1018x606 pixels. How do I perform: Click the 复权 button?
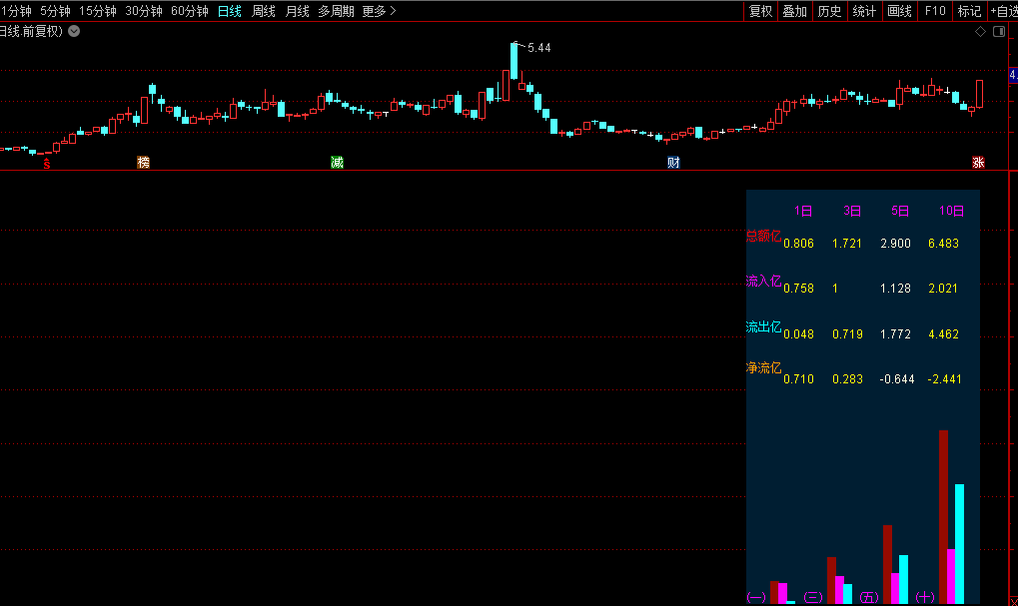tap(761, 11)
